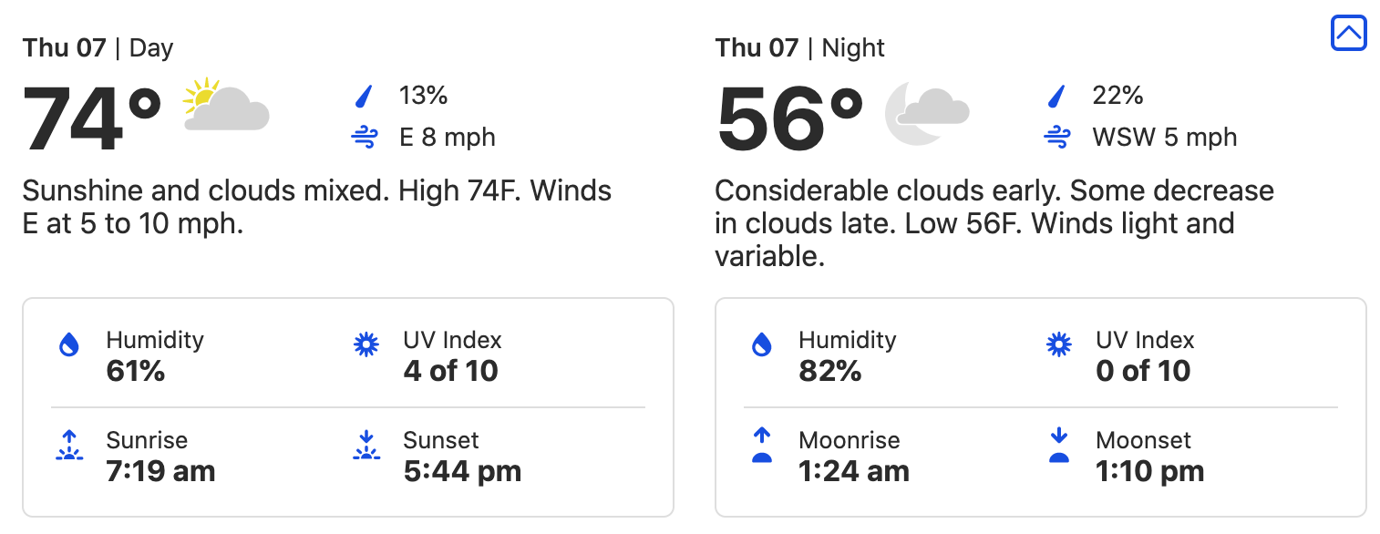This screenshot has height=534, width=1380.
Task: Click the Sunset icon
Action: [x=366, y=446]
